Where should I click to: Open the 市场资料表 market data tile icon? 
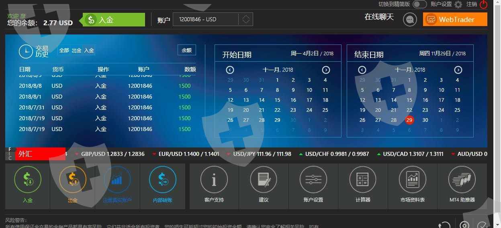(412, 180)
